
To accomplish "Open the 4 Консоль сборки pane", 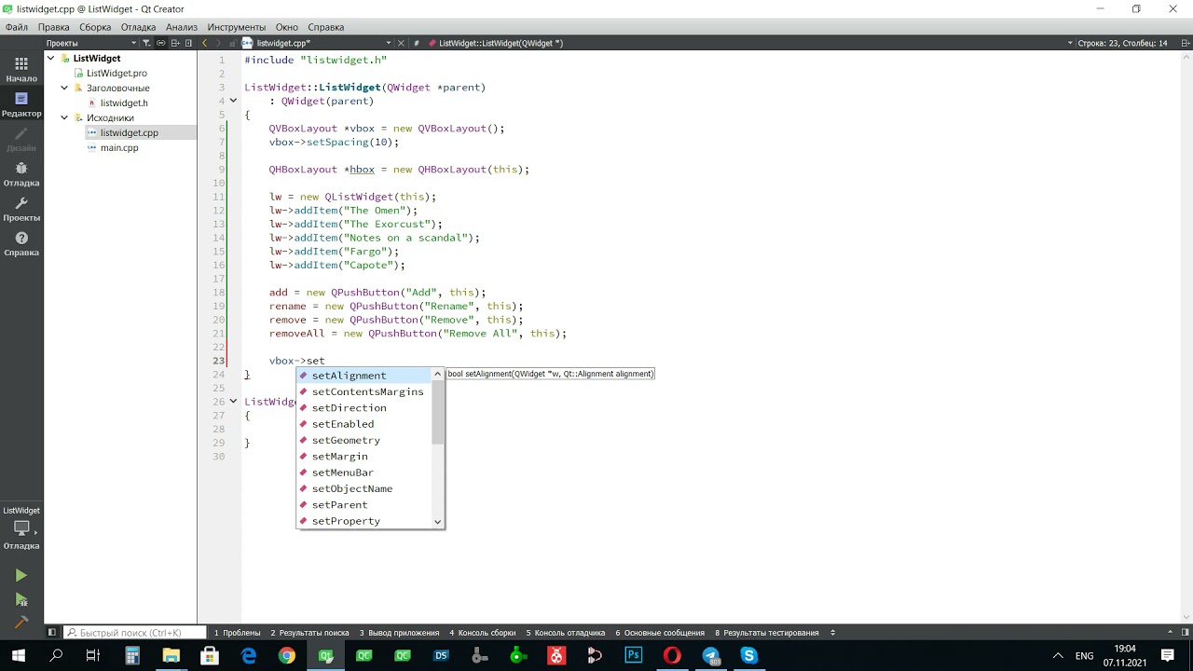I will coord(482,633).
